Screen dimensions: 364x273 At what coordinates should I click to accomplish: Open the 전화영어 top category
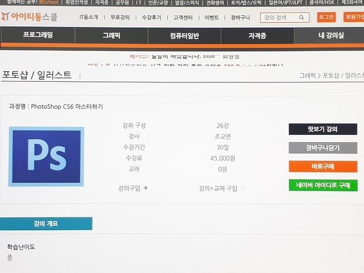pyautogui.click(x=215, y=3)
